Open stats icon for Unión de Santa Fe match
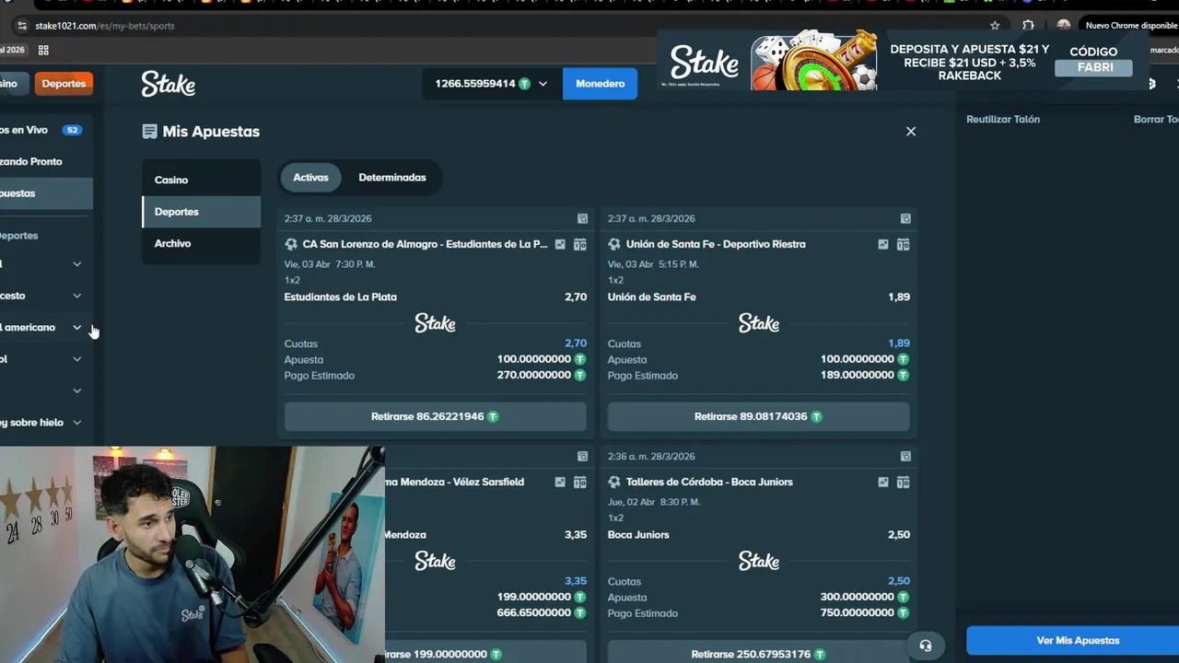1179x663 pixels. coord(883,245)
